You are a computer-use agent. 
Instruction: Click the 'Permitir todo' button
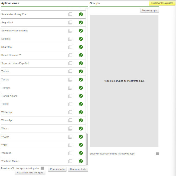[57, 169]
